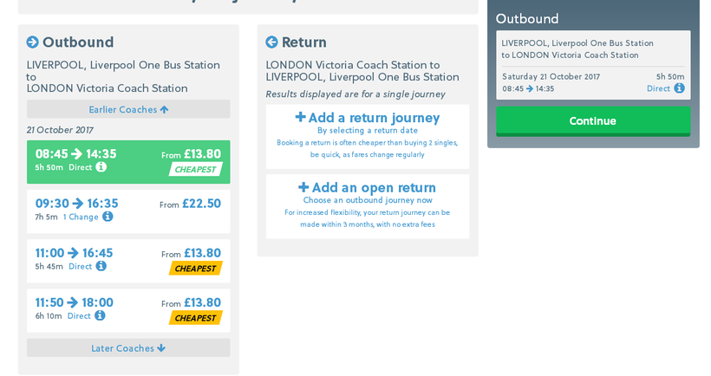Choose the 09:30 to 16:35 journey
The height and width of the screenshot is (376, 711).
[128, 211]
